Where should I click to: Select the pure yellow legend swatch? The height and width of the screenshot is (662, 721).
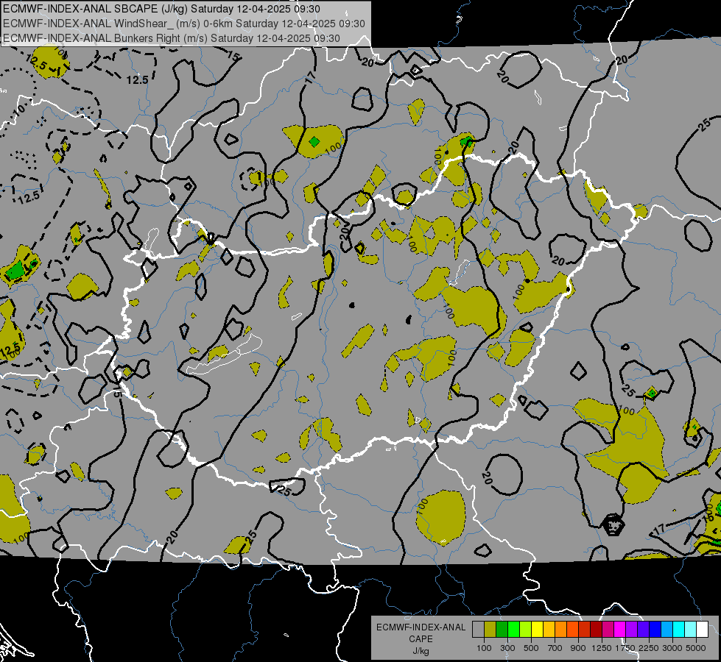coord(537,630)
